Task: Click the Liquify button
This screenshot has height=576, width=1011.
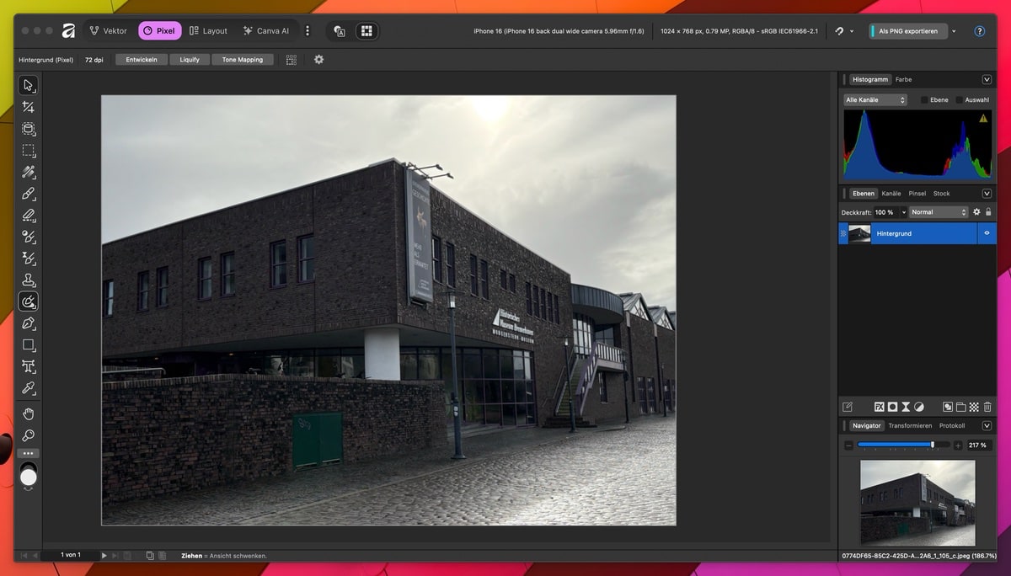Action: coord(190,60)
